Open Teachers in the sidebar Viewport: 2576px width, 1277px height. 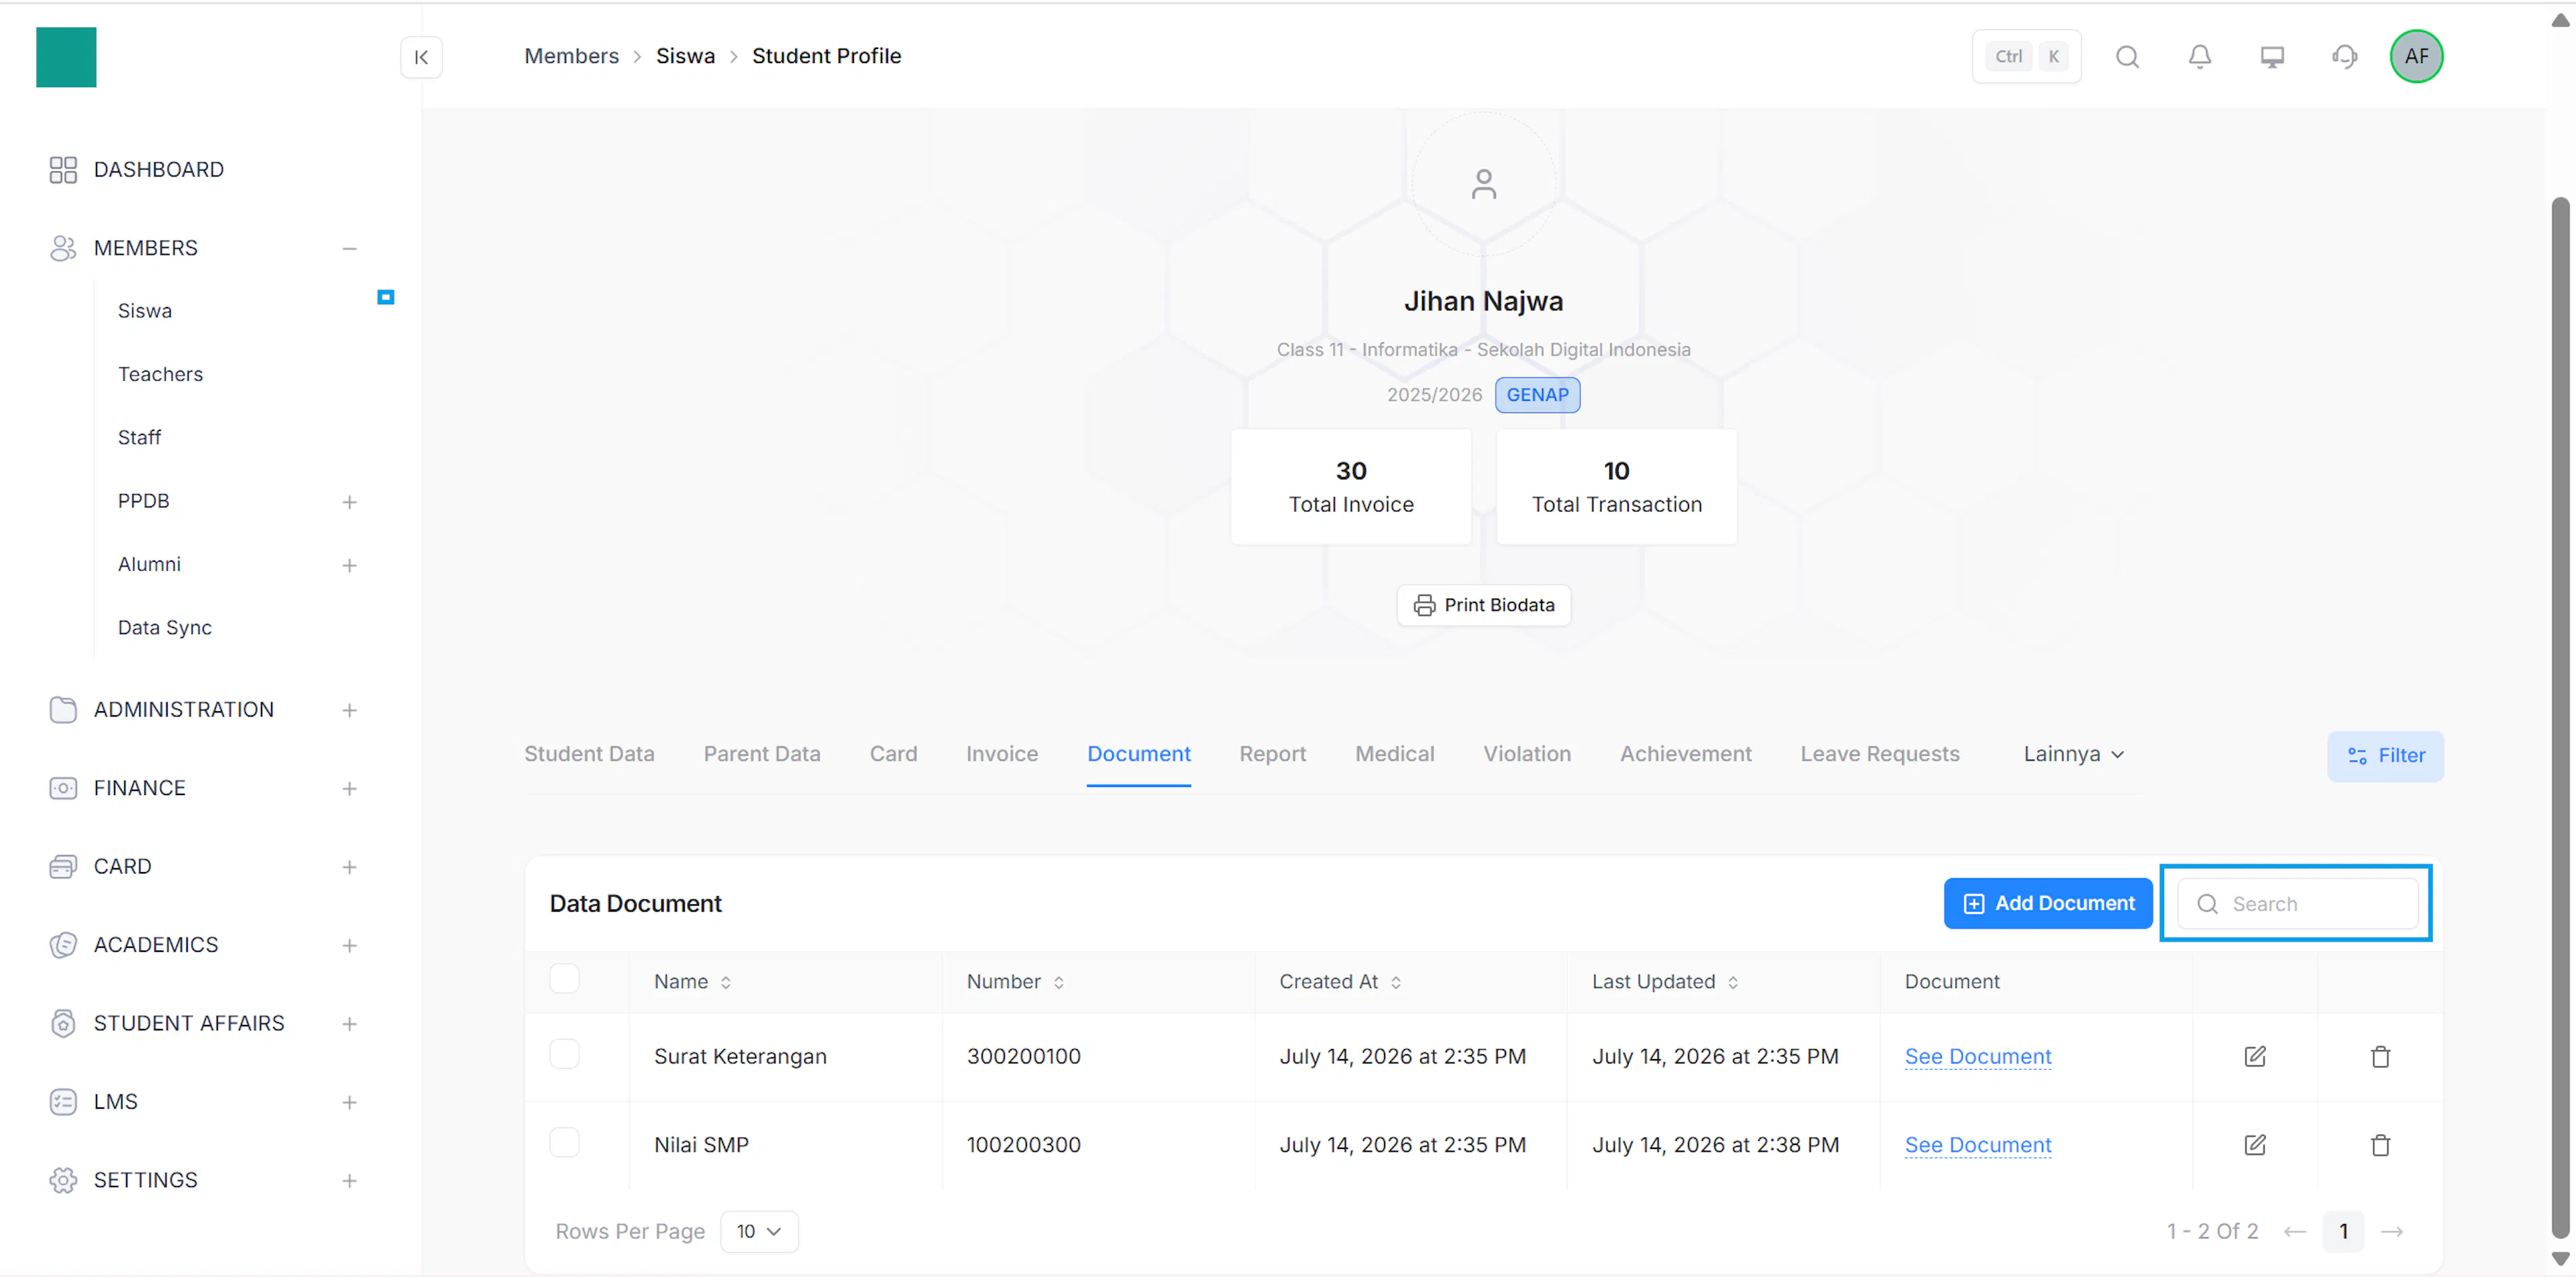pos(160,373)
